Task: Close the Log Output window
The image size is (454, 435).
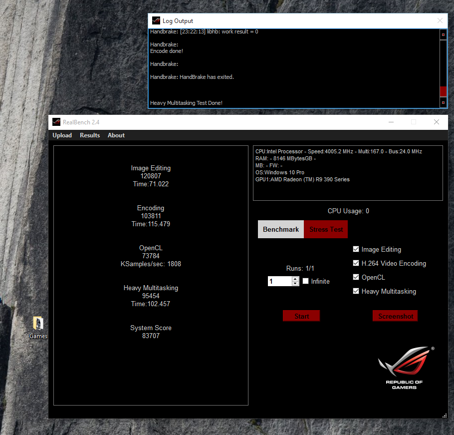Action: [x=440, y=20]
